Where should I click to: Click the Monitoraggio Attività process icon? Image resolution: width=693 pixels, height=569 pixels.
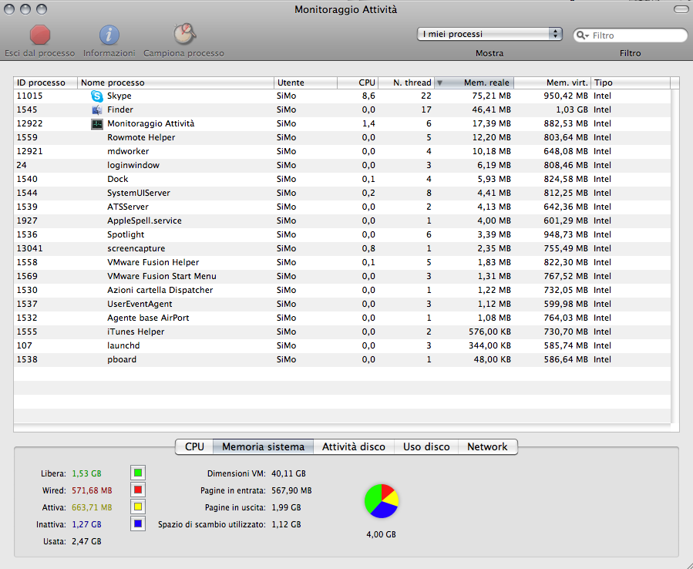click(x=97, y=124)
